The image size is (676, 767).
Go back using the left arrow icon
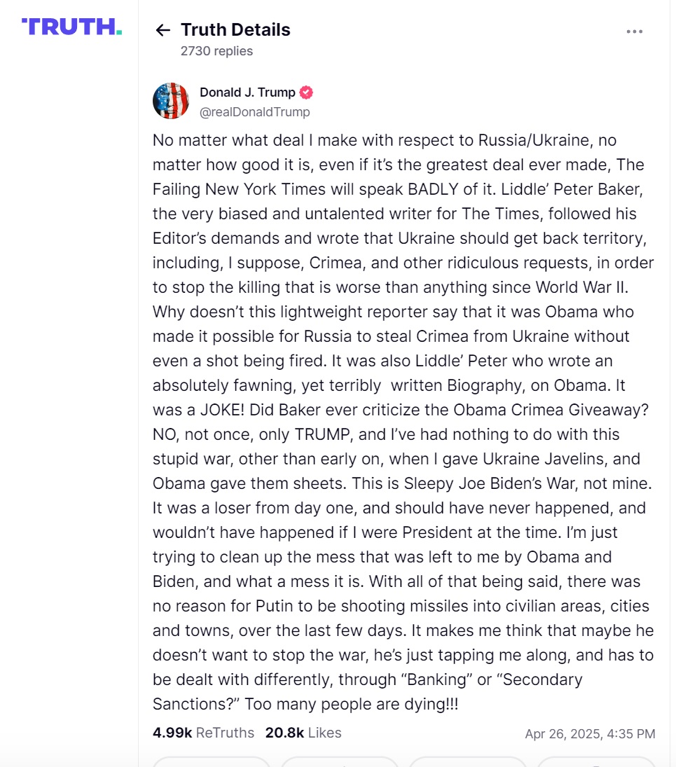(x=163, y=30)
